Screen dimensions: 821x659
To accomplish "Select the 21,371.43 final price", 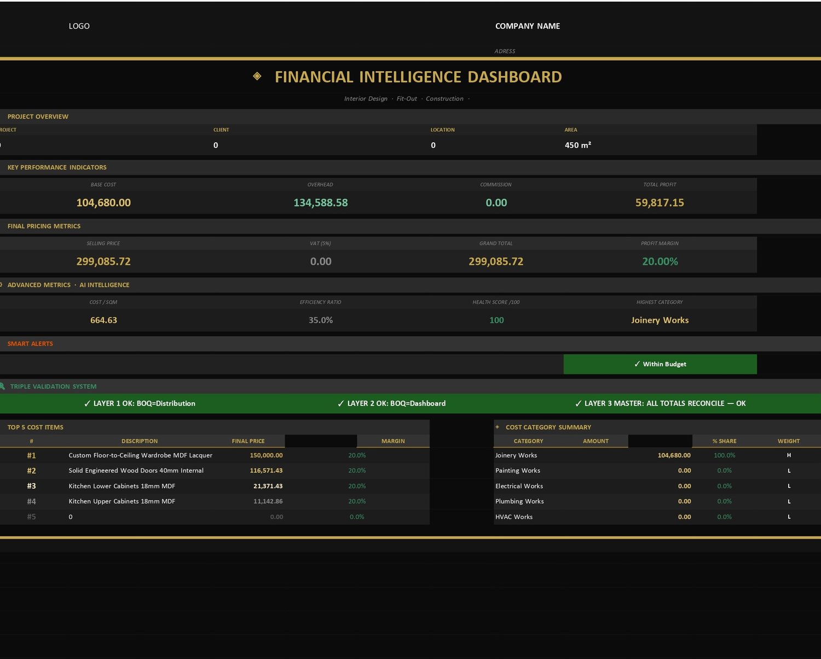I will point(268,486).
